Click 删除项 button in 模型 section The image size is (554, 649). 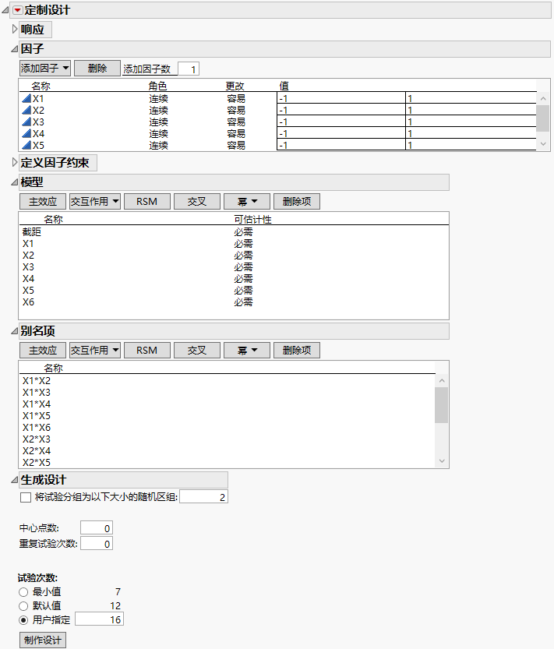click(296, 202)
